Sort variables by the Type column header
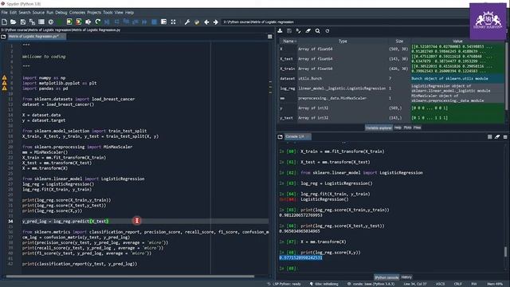510x287 pixels. (x=343, y=41)
